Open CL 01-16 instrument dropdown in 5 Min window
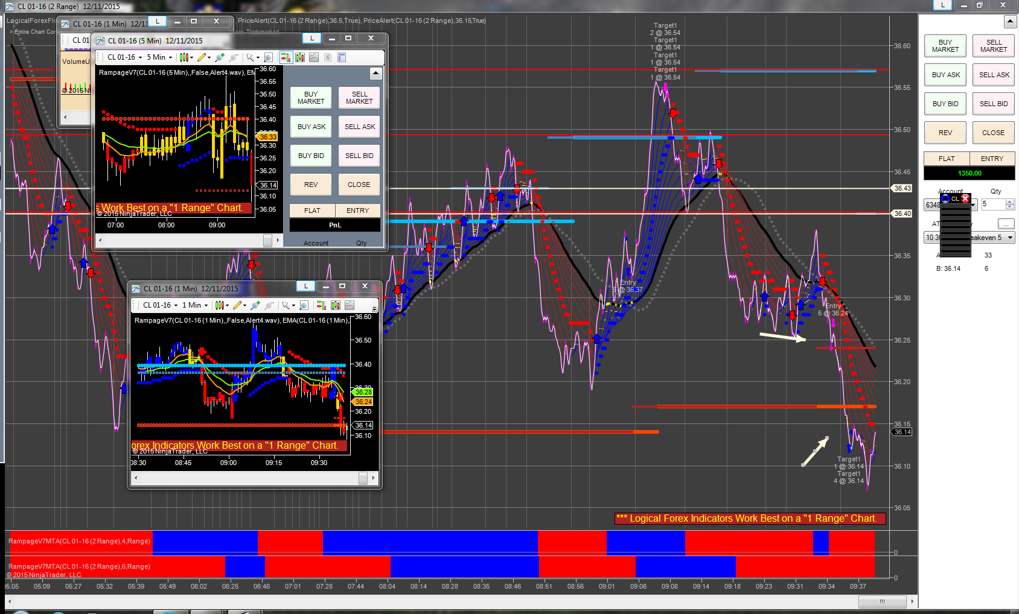This screenshot has height=614, width=1019. point(124,57)
